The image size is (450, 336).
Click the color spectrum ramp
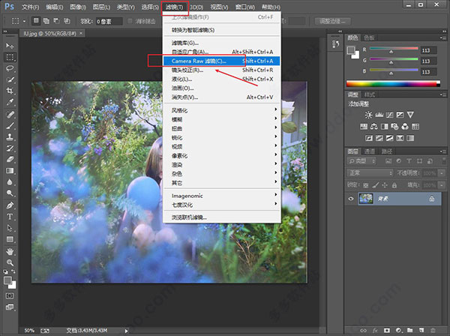coord(393,83)
